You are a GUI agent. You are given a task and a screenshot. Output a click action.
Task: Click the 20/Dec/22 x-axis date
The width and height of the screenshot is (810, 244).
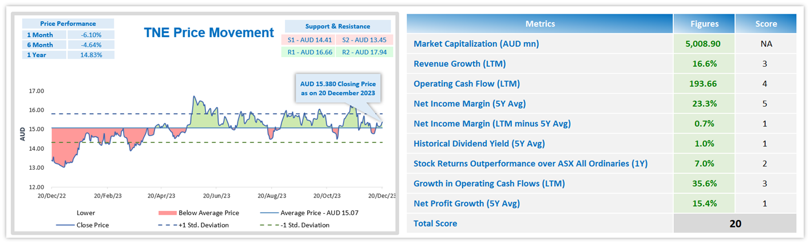pyautogui.click(x=51, y=195)
